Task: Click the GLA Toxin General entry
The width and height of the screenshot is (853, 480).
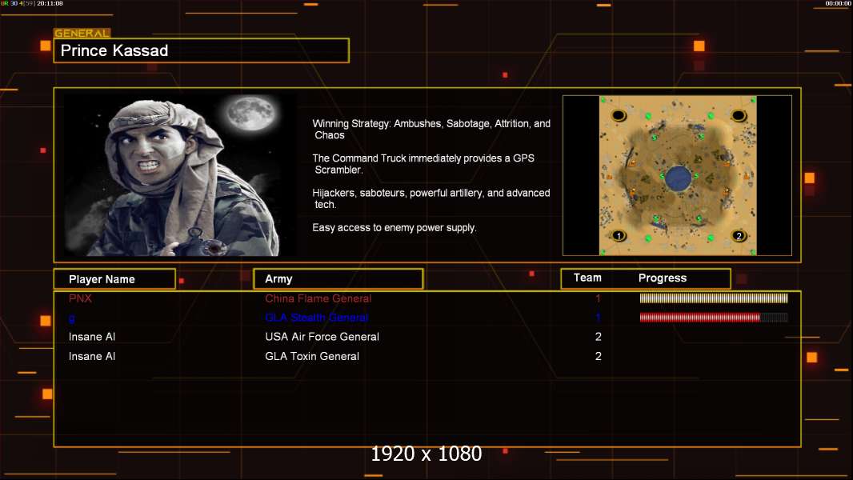Action: 312,357
